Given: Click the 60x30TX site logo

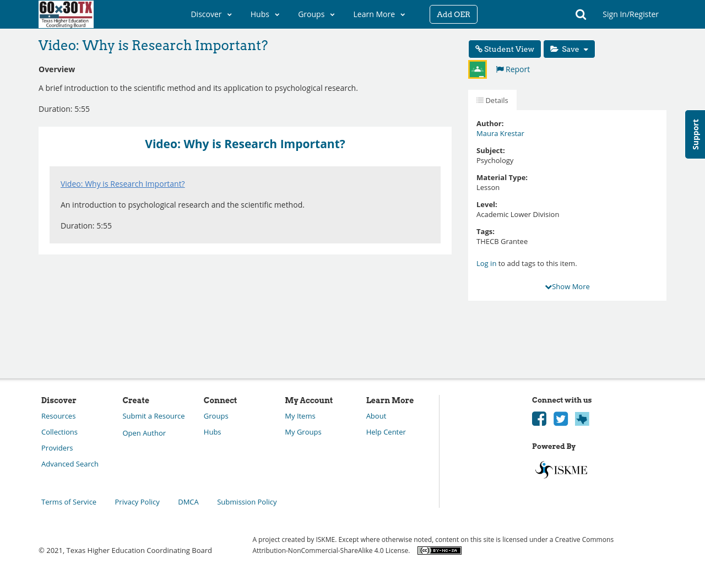Looking at the screenshot, I should tap(66, 14).
